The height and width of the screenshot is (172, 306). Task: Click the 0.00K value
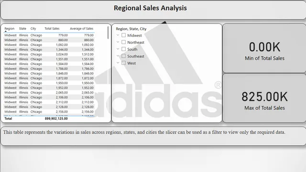pos(264,47)
